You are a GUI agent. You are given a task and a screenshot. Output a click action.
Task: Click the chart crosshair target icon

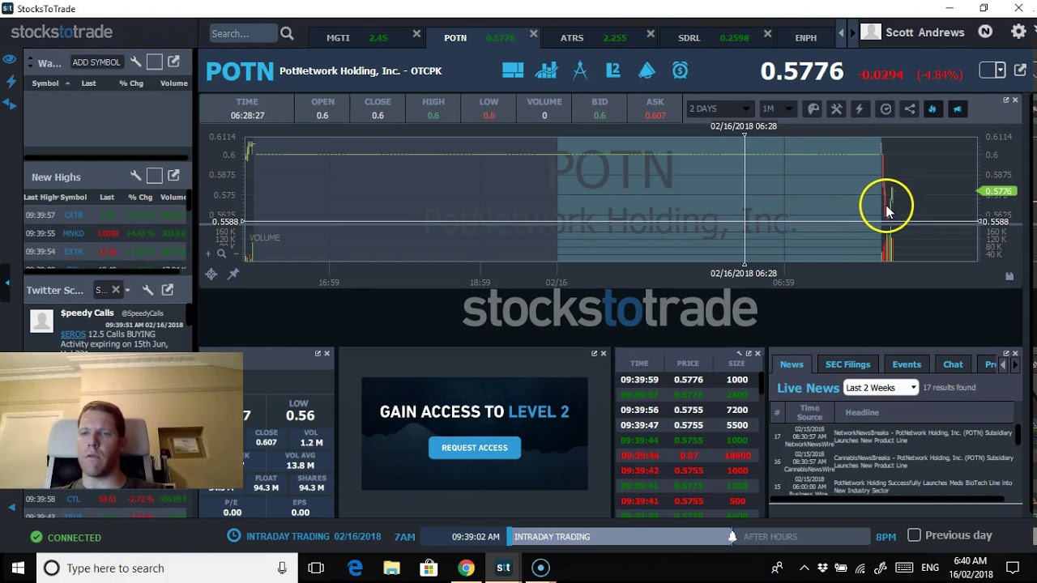pyautogui.click(x=211, y=274)
